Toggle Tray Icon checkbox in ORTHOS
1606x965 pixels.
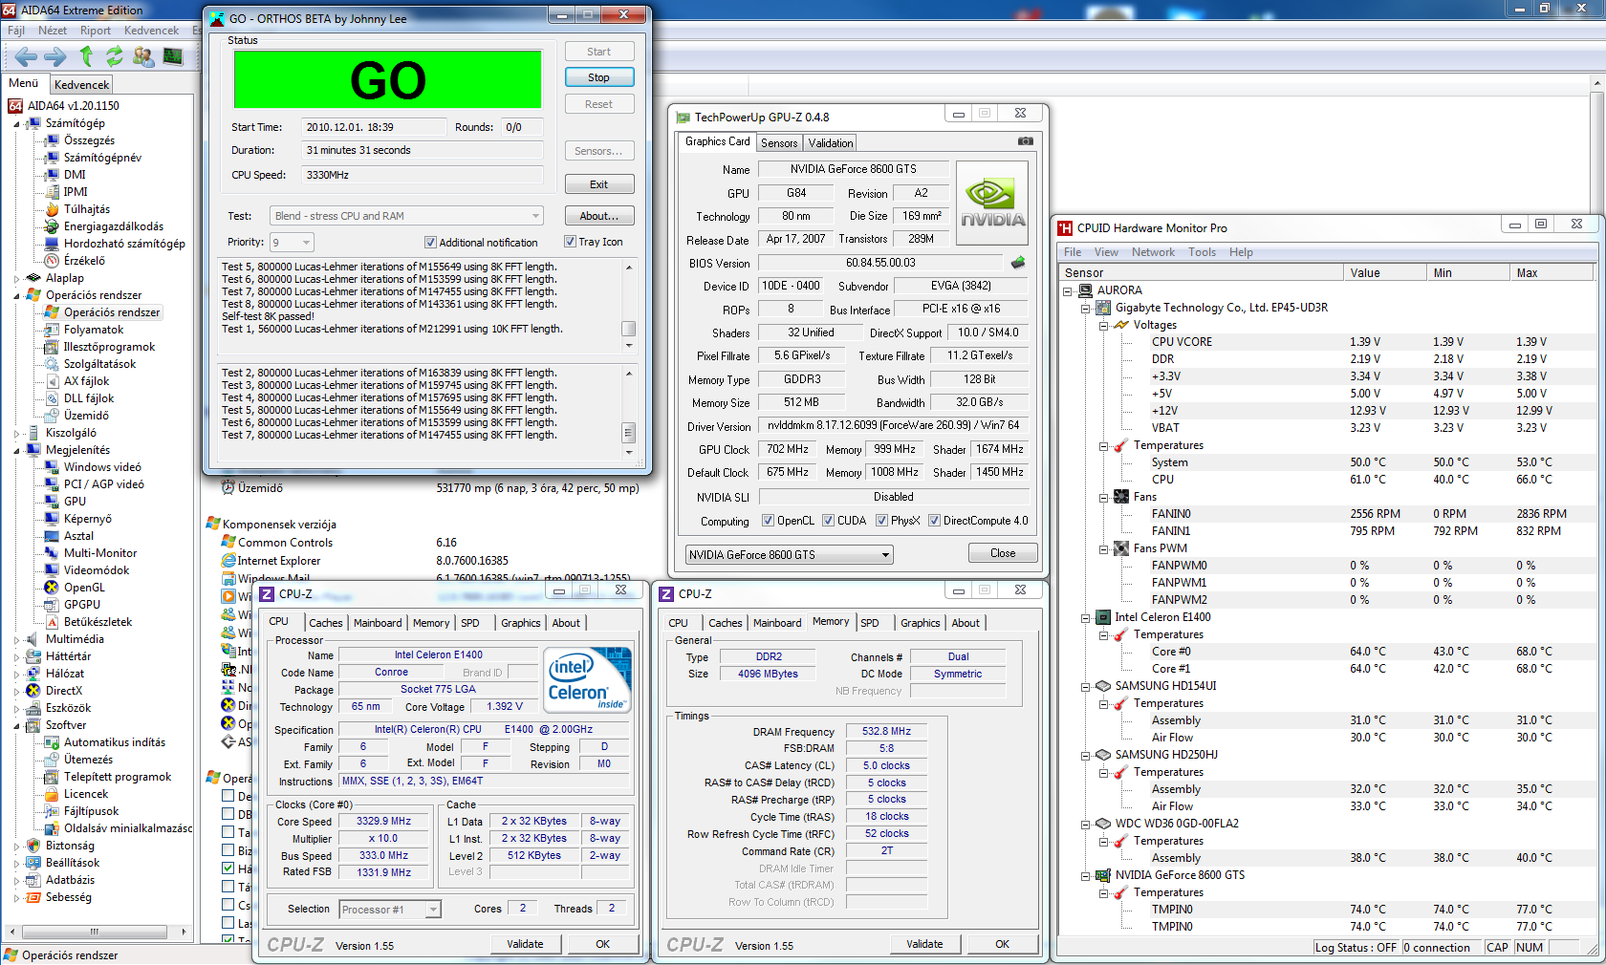pyautogui.click(x=570, y=242)
